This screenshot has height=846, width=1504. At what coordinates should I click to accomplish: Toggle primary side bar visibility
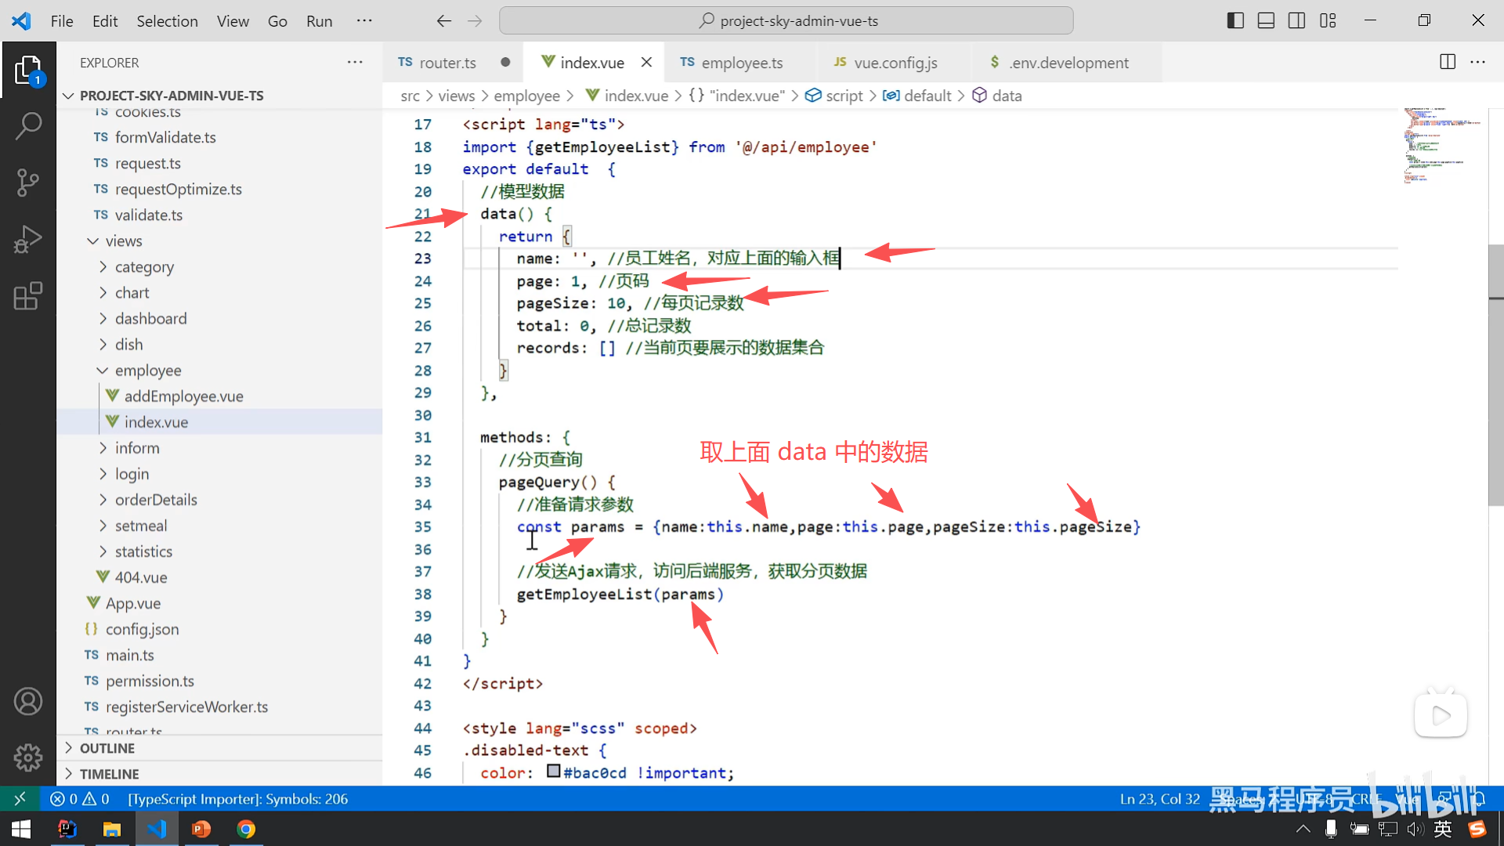point(1235,21)
